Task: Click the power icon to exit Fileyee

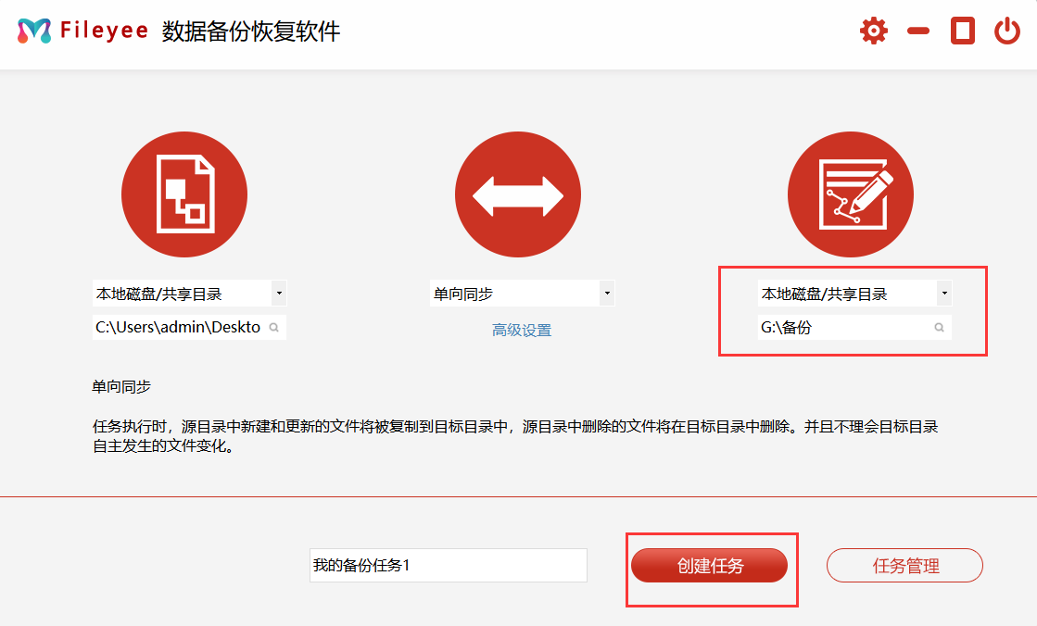Action: pyautogui.click(x=1006, y=31)
